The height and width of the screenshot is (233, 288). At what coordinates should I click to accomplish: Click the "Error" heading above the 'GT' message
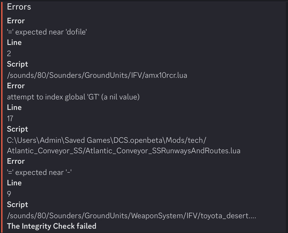(16, 86)
